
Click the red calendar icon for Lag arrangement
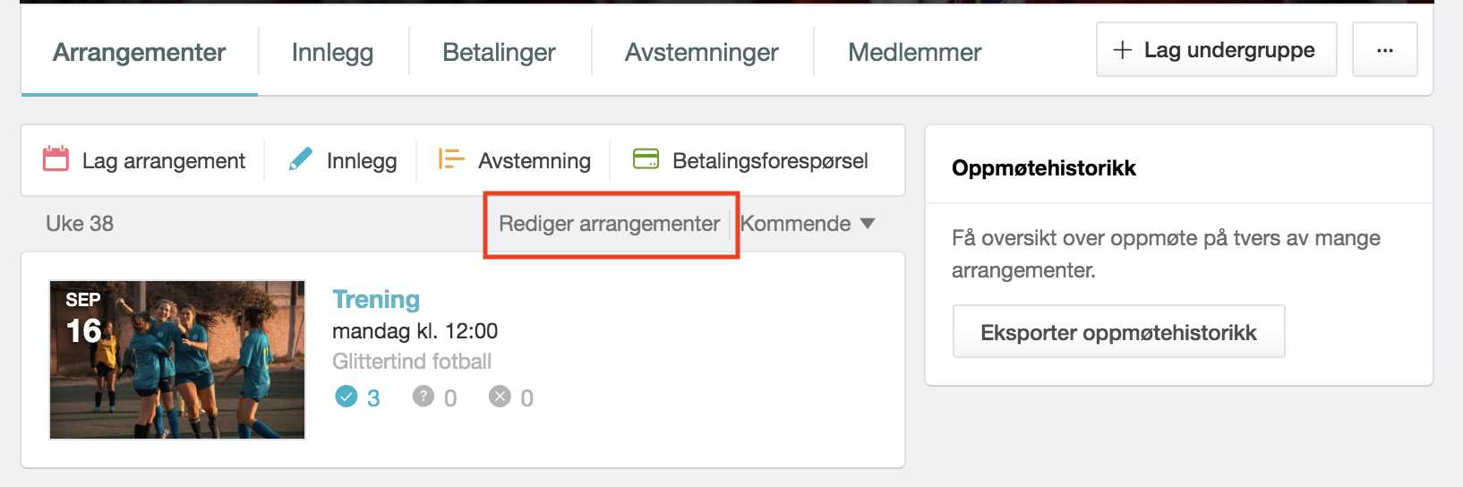tap(56, 159)
